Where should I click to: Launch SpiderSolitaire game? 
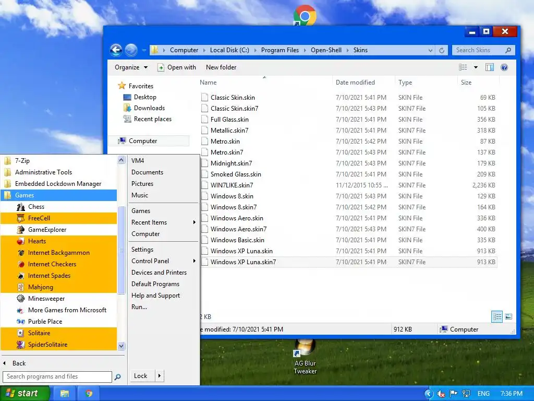coord(58,345)
